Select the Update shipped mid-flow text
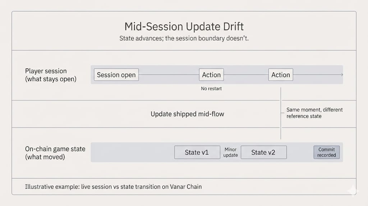The image size is (368, 206). pyautogui.click(x=187, y=114)
